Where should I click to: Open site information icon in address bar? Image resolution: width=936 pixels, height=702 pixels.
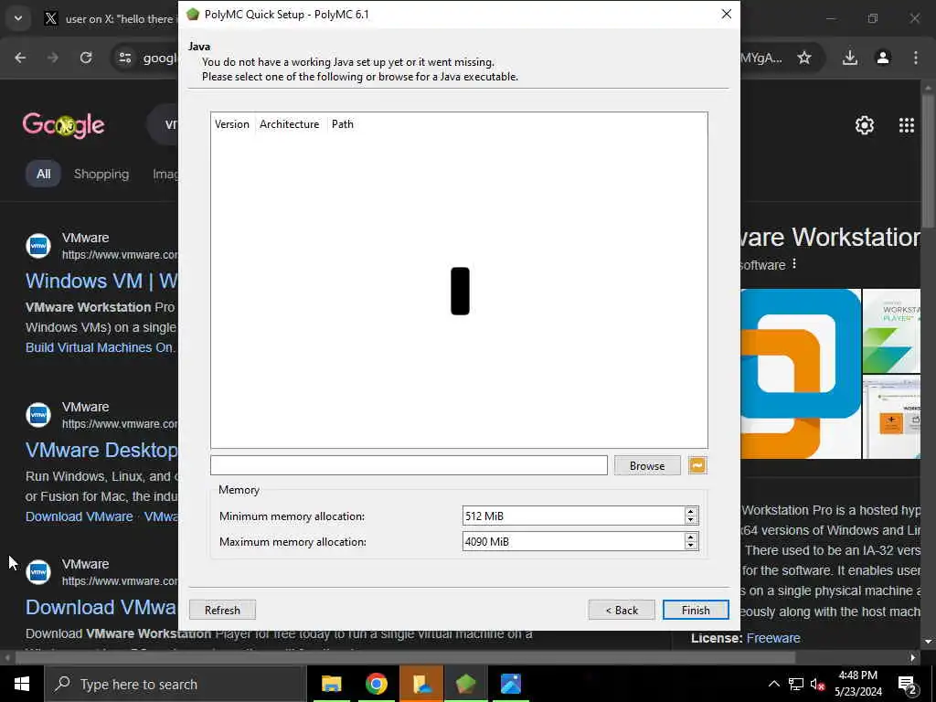point(124,58)
